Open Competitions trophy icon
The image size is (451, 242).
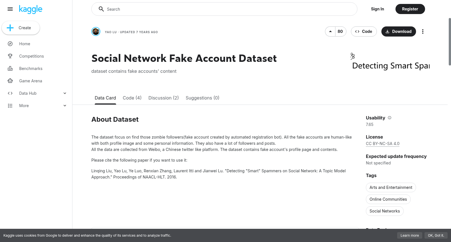click(x=10, y=56)
